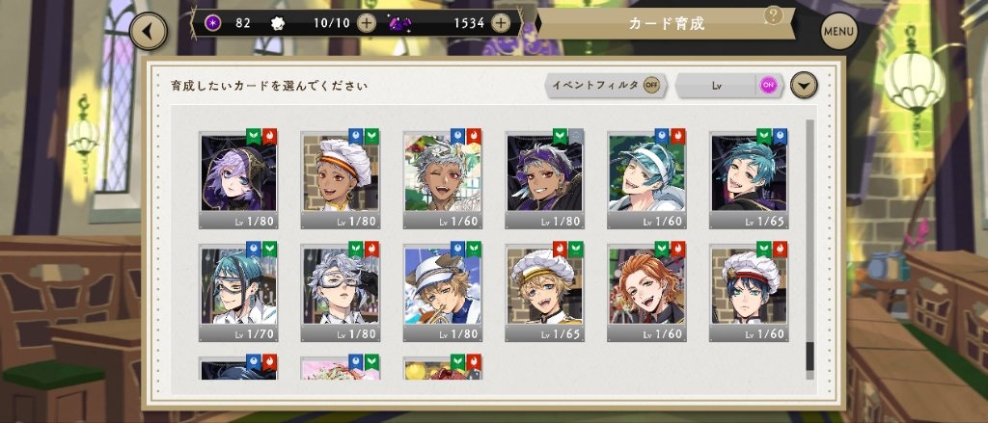
Task: Tap the purple gem cluster icon
Action: 400,24
